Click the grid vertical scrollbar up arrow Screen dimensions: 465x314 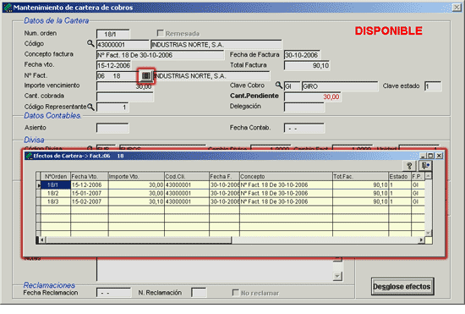[429, 176]
